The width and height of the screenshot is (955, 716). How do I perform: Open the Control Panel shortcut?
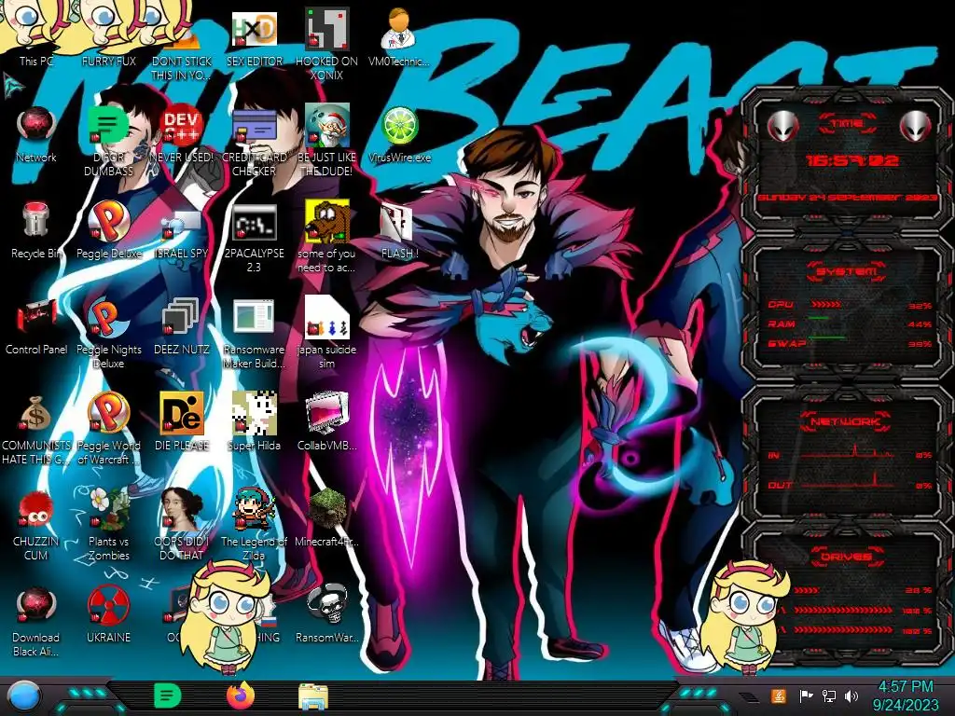36,326
